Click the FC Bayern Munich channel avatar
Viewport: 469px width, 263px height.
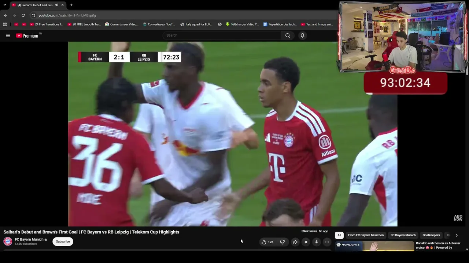8,241
